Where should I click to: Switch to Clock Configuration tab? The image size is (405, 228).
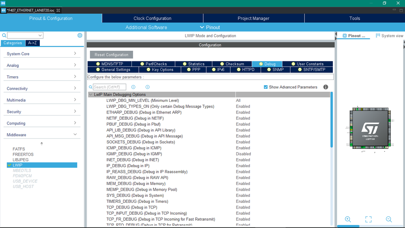point(153,18)
